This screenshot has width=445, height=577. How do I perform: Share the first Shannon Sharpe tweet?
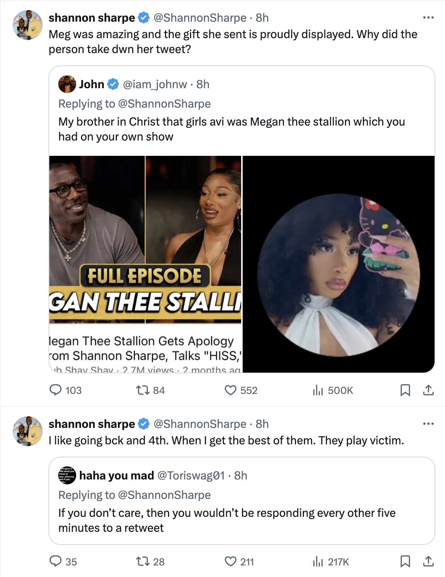pyautogui.click(x=428, y=390)
